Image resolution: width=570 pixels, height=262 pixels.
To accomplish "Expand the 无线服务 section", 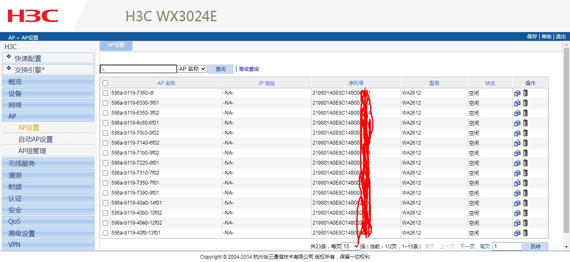I will coord(48,163).
